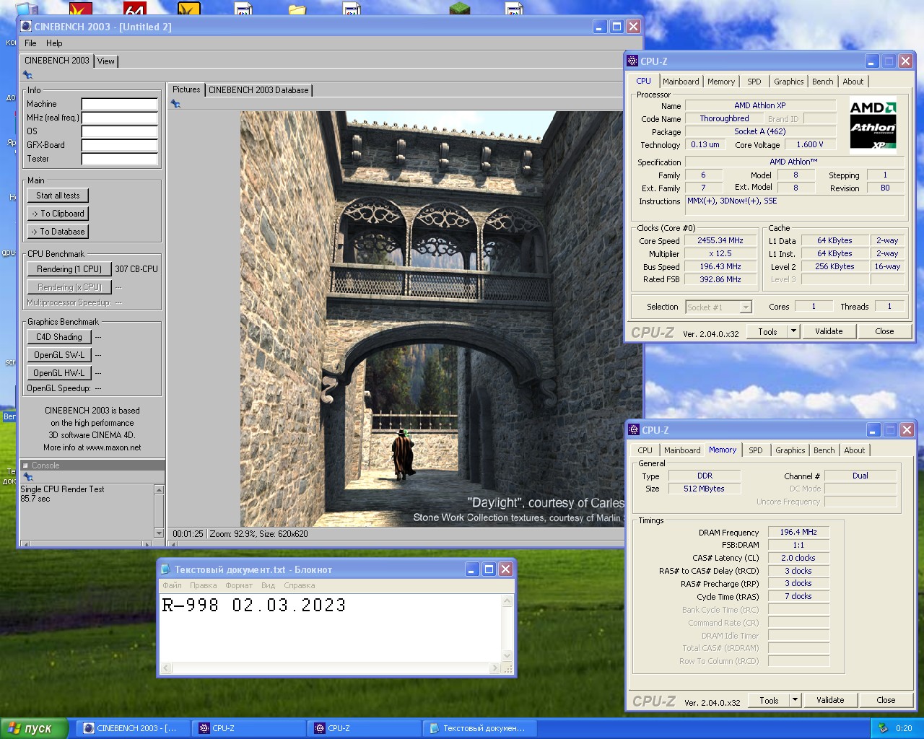
Task: Run the Rendering (1 CPU) benchmark
Action: (69, 269)
